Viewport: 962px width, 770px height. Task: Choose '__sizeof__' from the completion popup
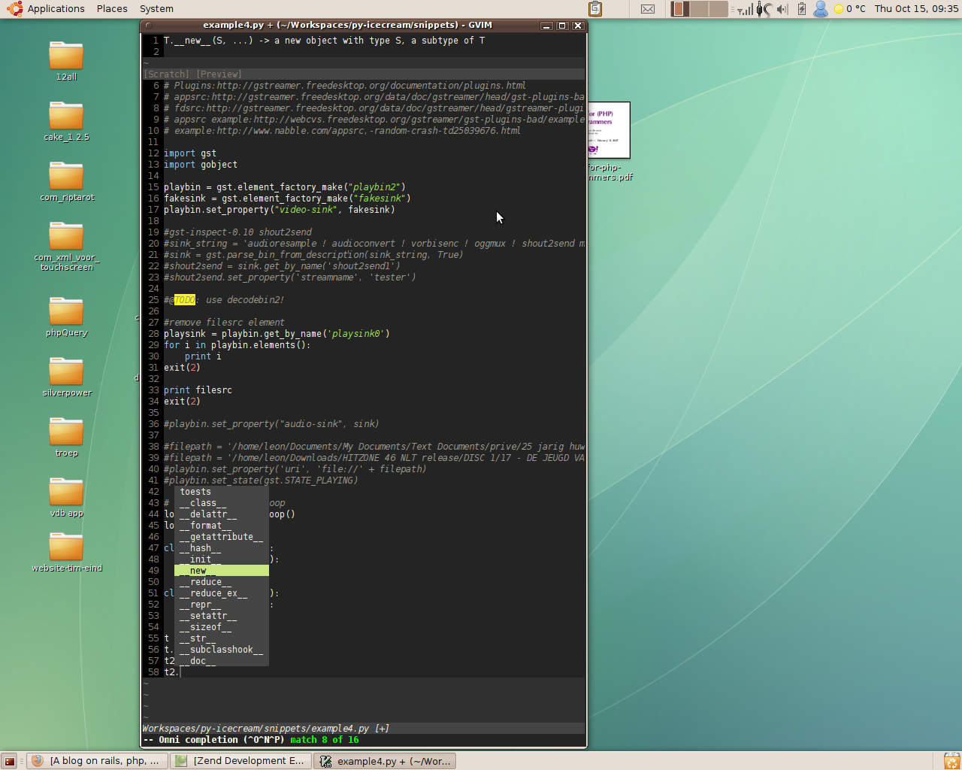(x=222, y=627)
